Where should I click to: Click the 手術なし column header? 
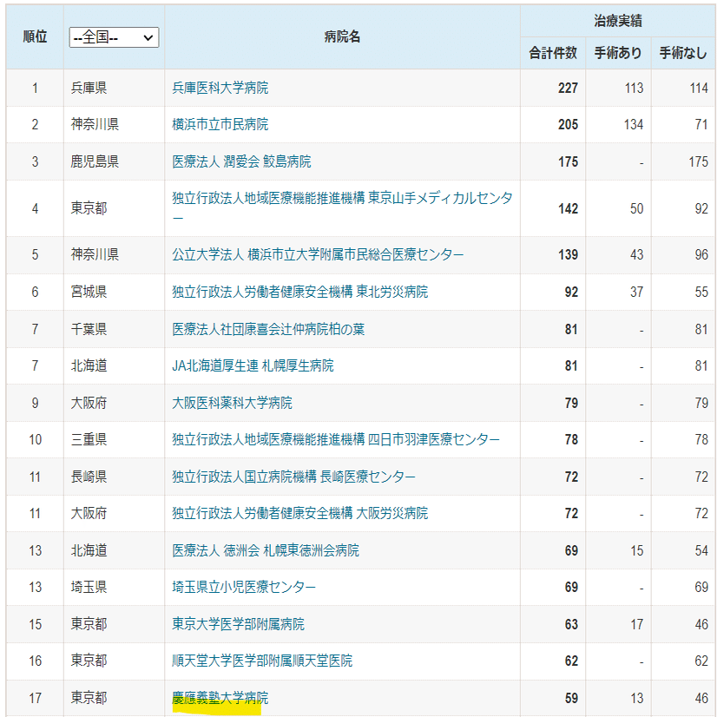click(682, 53)
